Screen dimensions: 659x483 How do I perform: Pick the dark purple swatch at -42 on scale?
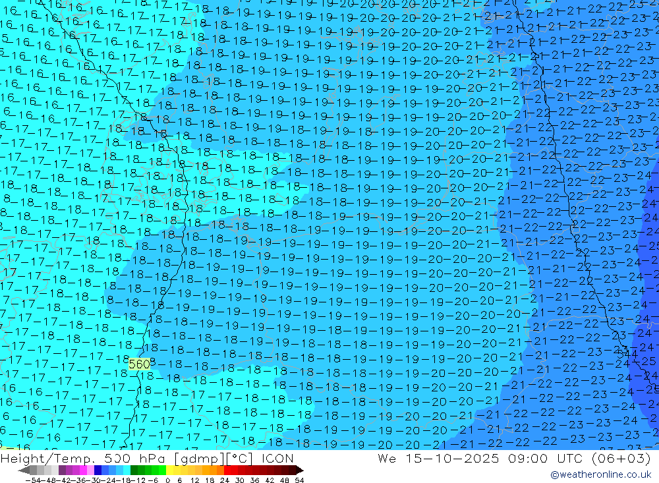[62, 470]
